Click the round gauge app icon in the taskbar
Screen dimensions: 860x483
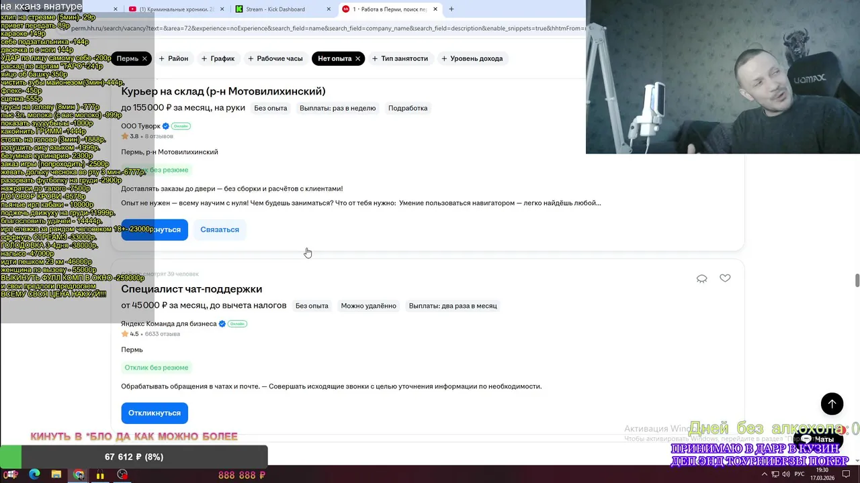point(122,475)
